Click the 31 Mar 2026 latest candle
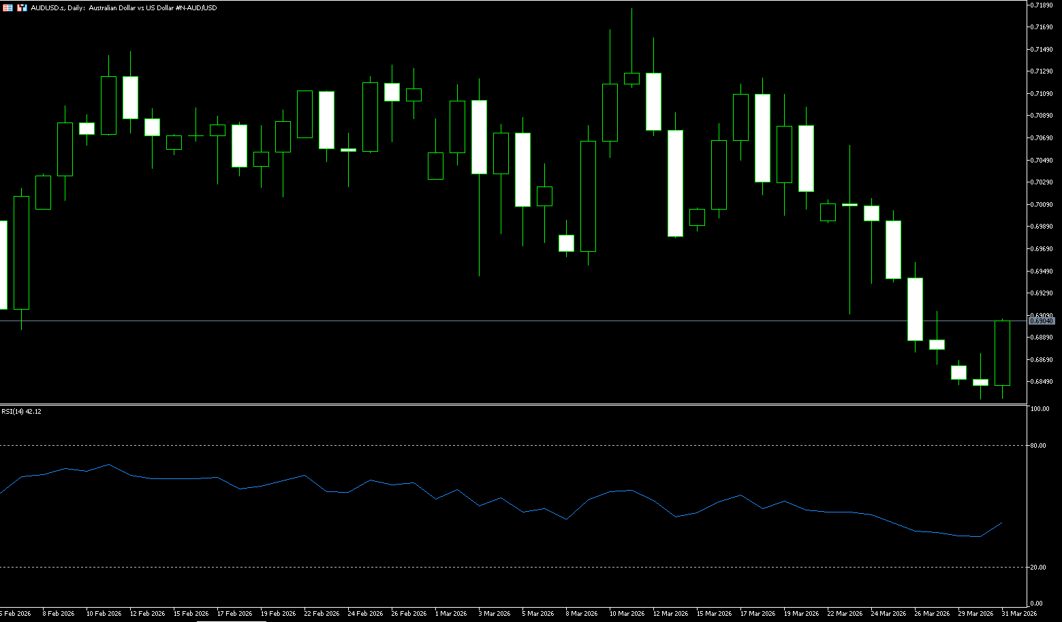Viewport: 1062px width, 622px height. [x=1002, y=353]
